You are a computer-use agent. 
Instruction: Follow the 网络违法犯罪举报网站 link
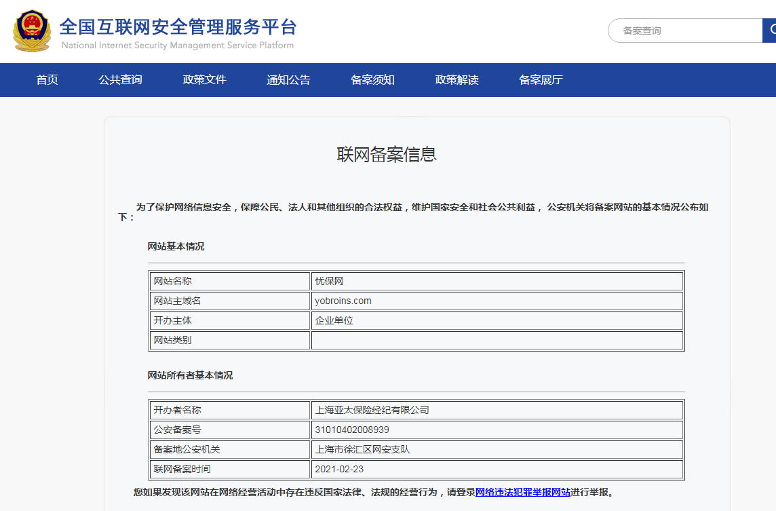pos(522,492)
